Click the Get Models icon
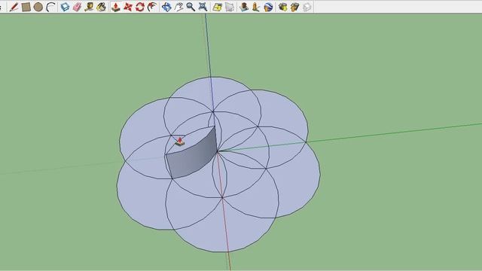Screen dimensions: 482x271 coord(282,7)
